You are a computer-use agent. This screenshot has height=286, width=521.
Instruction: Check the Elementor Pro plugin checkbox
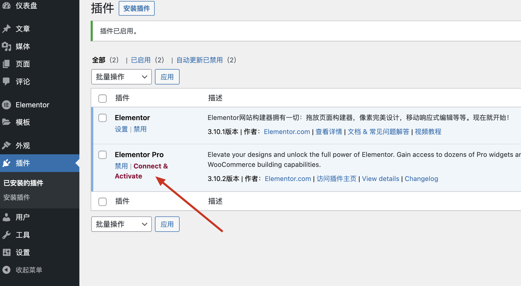point(103,155)
